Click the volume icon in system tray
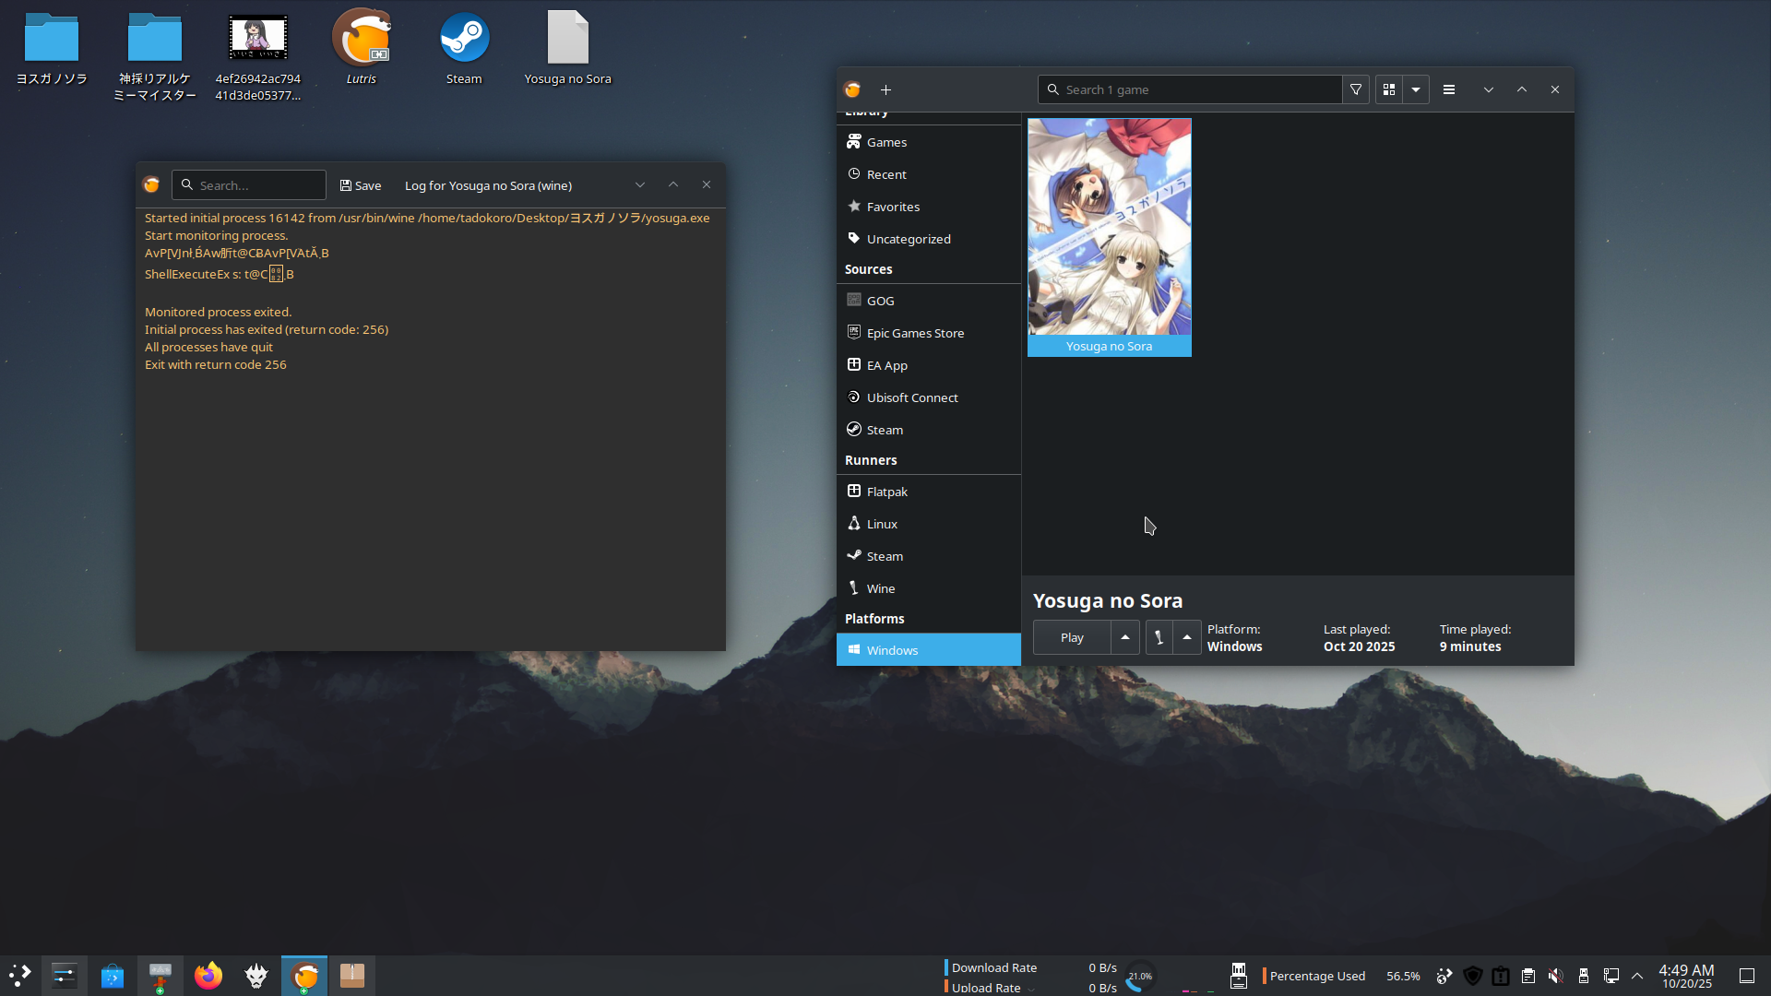 point(1556,976)
